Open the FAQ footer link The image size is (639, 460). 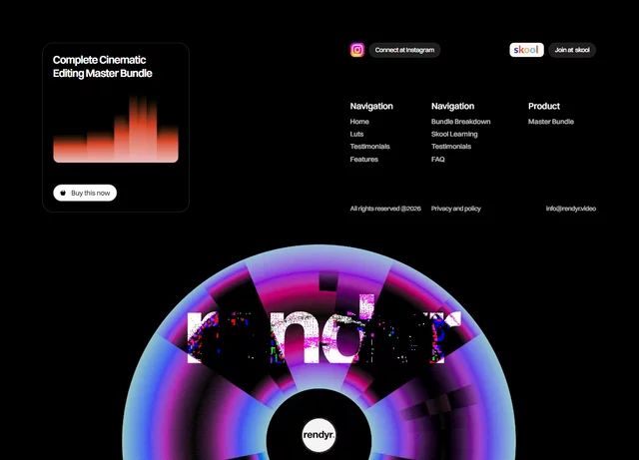(x=438, y=160)
